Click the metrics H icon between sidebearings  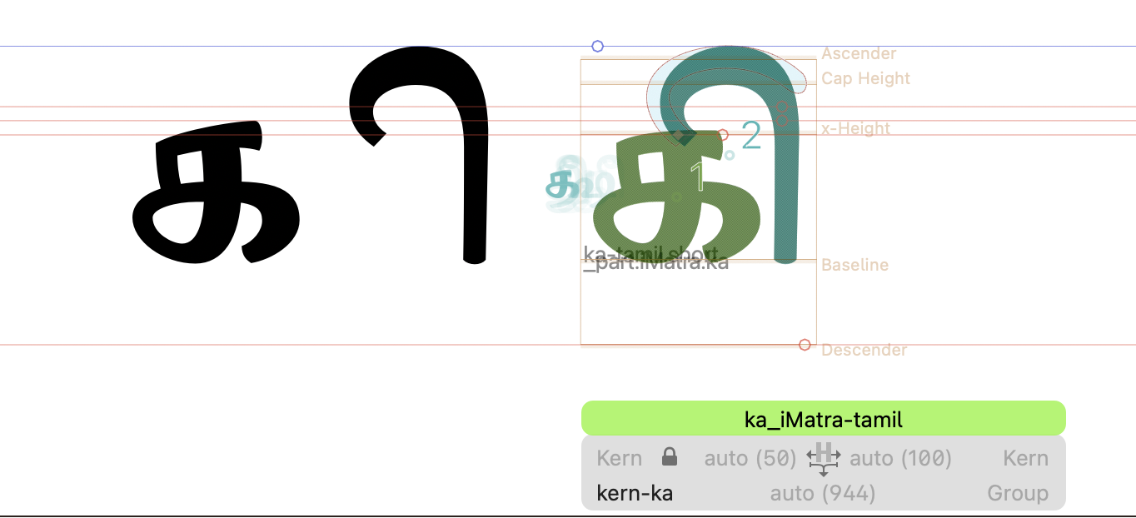point(823,458)
